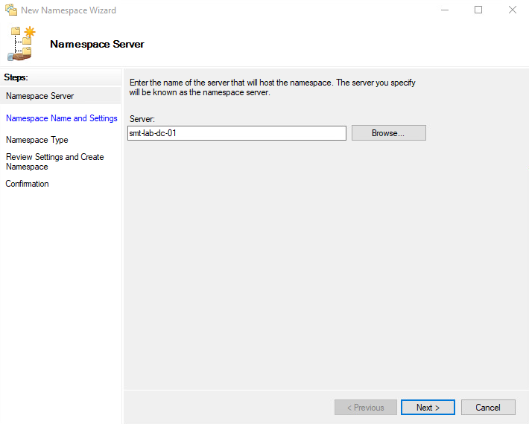Select the Namespace Type step
Viewport: 529px width, 424px height.
point(37,140)
